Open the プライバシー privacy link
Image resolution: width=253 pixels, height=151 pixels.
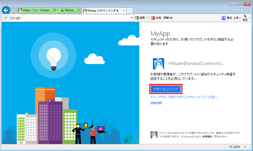point(221,137)
